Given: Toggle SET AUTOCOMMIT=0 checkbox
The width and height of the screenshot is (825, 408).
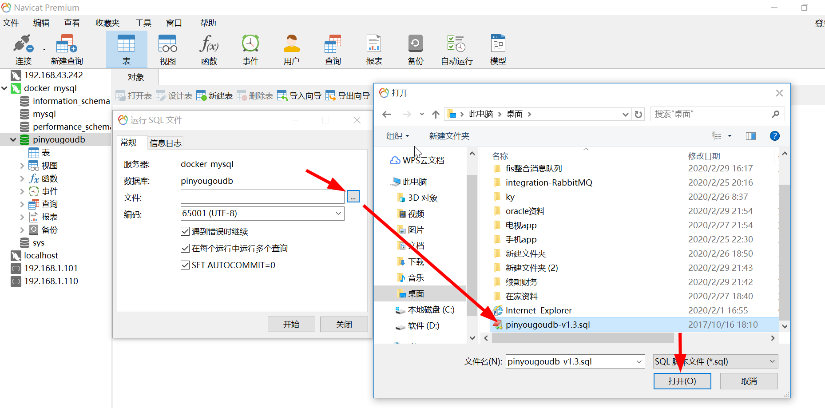Looking at the screenshot, I should coord(185,265).
